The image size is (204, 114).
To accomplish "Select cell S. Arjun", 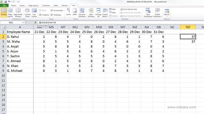I will pyautogui.click(x=20, y=51).
